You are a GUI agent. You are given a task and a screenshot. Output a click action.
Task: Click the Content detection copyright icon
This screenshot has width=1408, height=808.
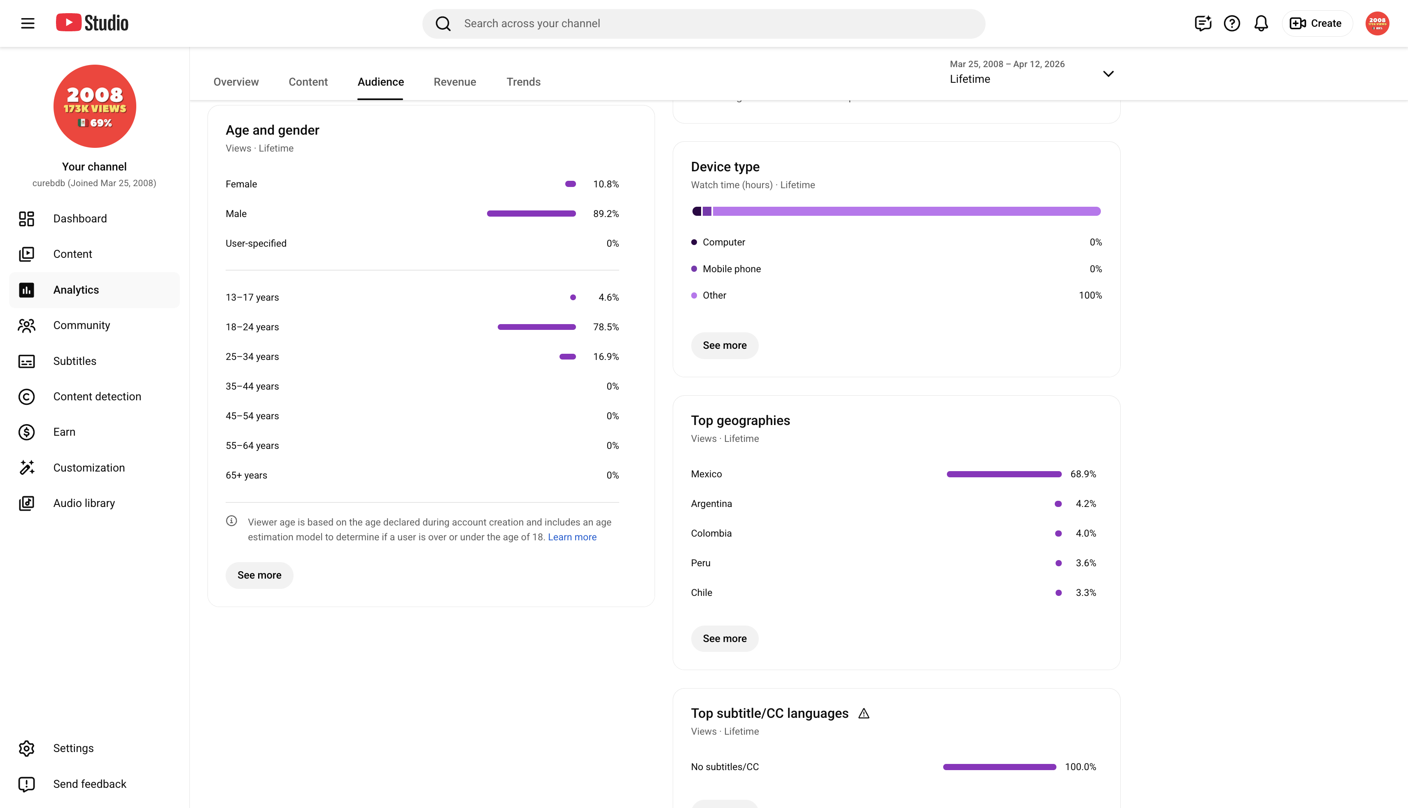[x=27, y=397]
